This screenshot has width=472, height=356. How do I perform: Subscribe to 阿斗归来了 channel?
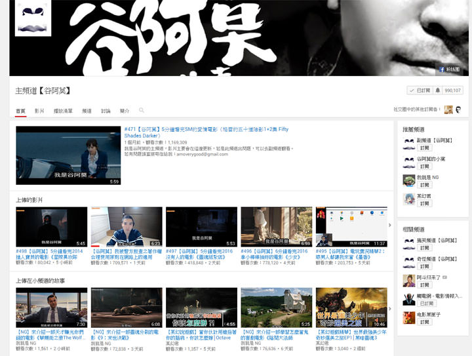pyautogui.click(x=424, y=285)
